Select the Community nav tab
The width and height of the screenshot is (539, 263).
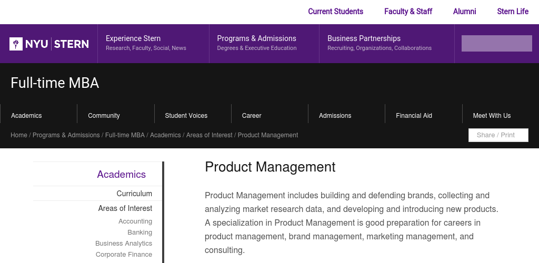click(x=104, y=116)
